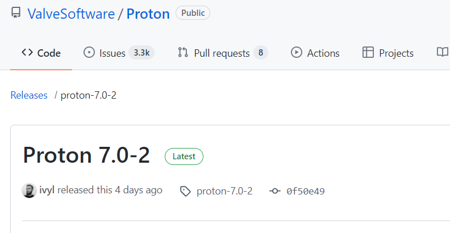Click ivyl's avatar thumbnail
The height and width of the screenshot is (233, 450).
tap(29, 190)
